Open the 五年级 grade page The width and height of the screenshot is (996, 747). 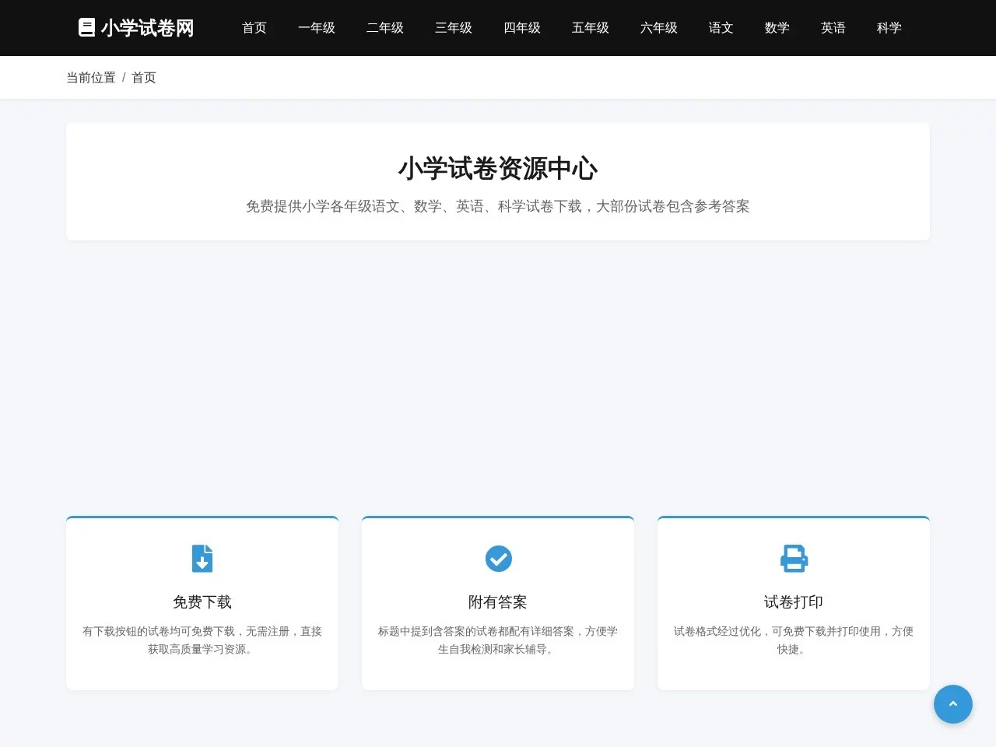(590, 27)
